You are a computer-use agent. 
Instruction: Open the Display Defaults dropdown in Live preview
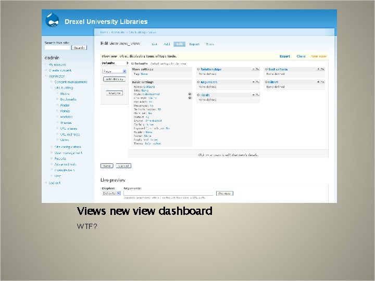[x=111, y=193]
